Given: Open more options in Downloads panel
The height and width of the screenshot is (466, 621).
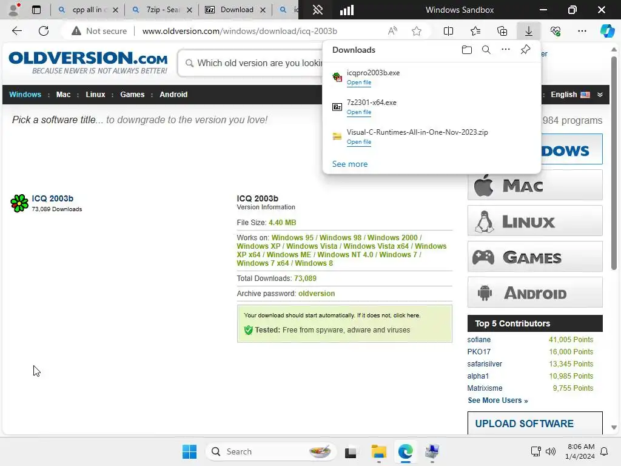Looking at the screenshot, I should [506, 50].
